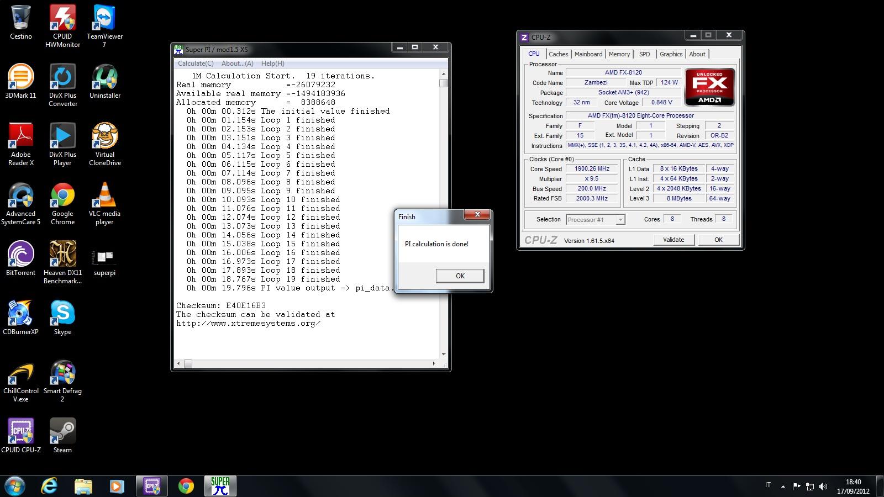Click the Action Center flag tray icon
Viewport: 884px width, 497px height.
coord(796,487)
